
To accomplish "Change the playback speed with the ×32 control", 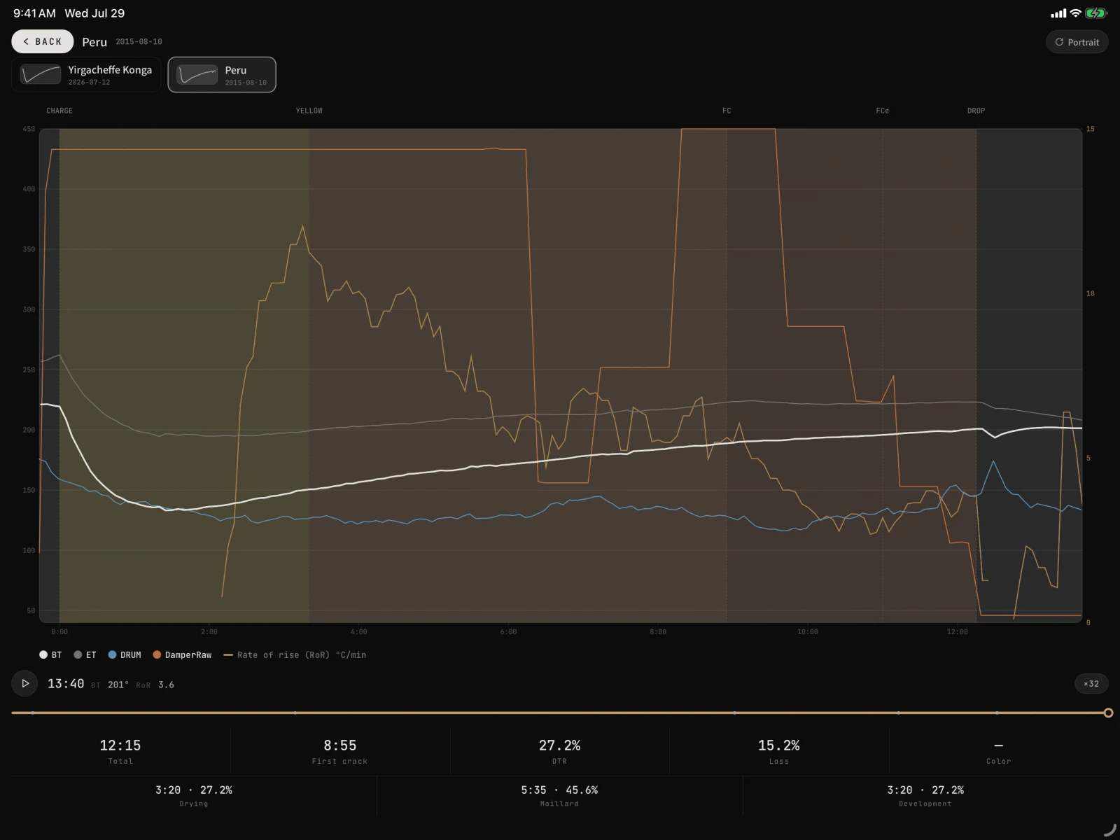I will point(1091,684).
